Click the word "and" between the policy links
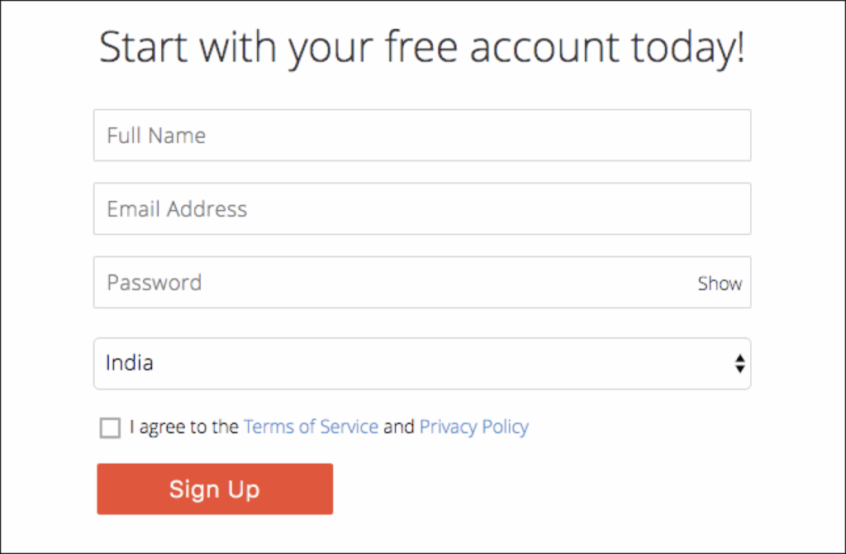 click(x=398, y=427)
